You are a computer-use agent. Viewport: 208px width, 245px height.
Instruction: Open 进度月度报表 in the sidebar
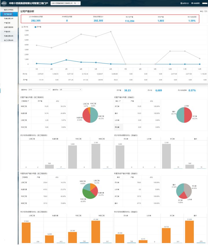coord(9,27)
